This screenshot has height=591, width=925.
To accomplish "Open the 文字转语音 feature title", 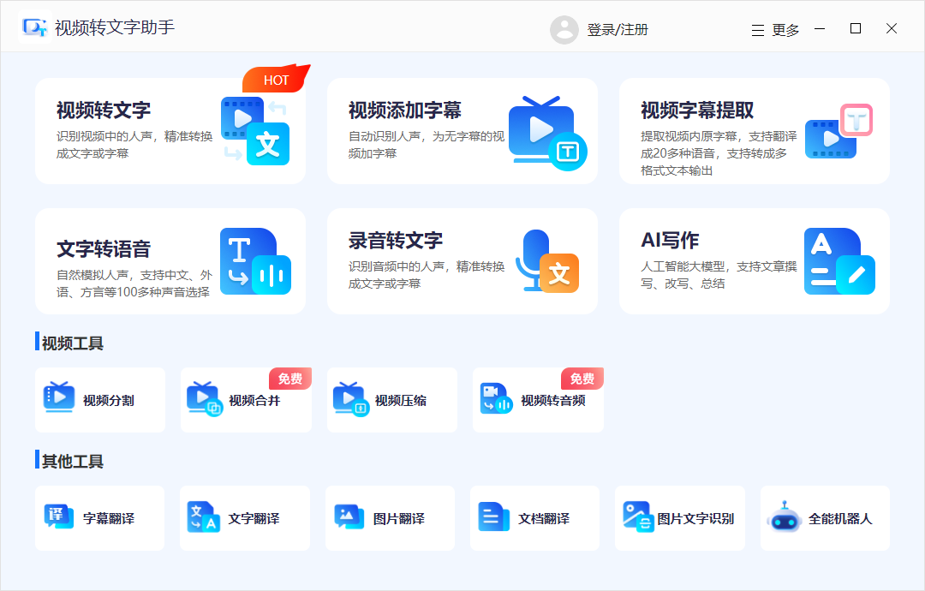I will [x=104, y=249].
